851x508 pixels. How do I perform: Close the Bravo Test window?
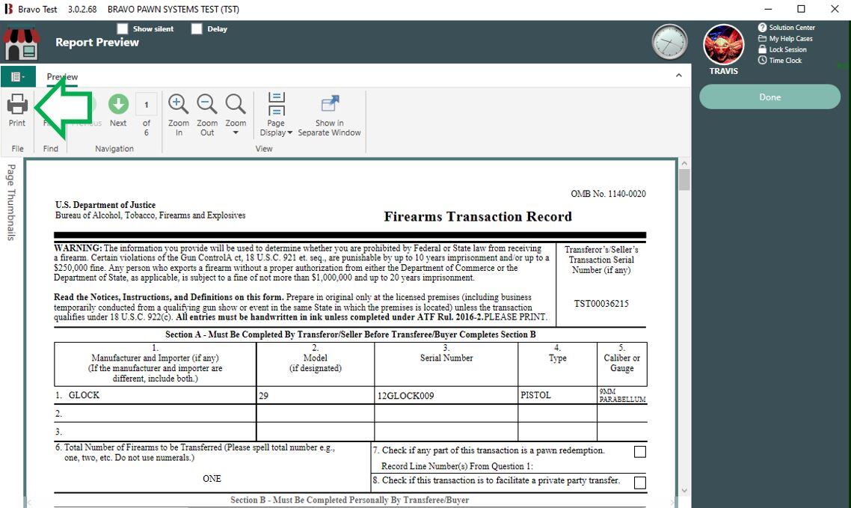(x=835, y=9)
